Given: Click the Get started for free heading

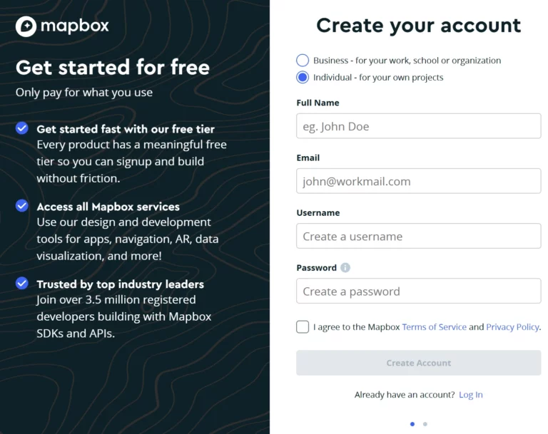Looking at the screenshot, I should [x=113, y=67].
